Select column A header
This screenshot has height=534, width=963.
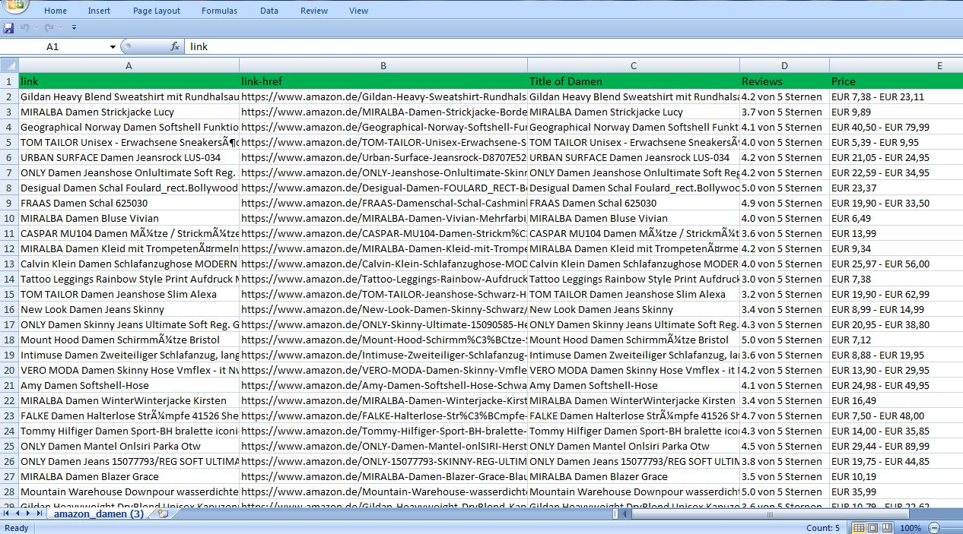click(x=129, y=66)
